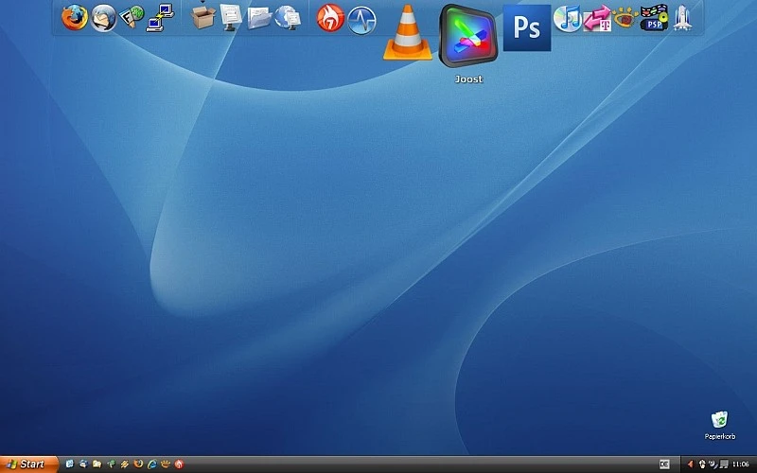Open the PSP video dock icon
Viewport: 757px width, 473px height.
click(x=653, y=17)
